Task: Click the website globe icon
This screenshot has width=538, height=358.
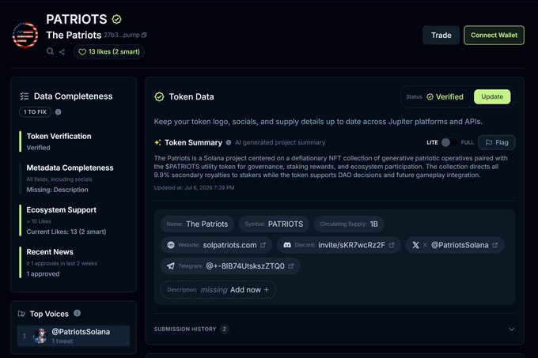Action: pos(171,245)
